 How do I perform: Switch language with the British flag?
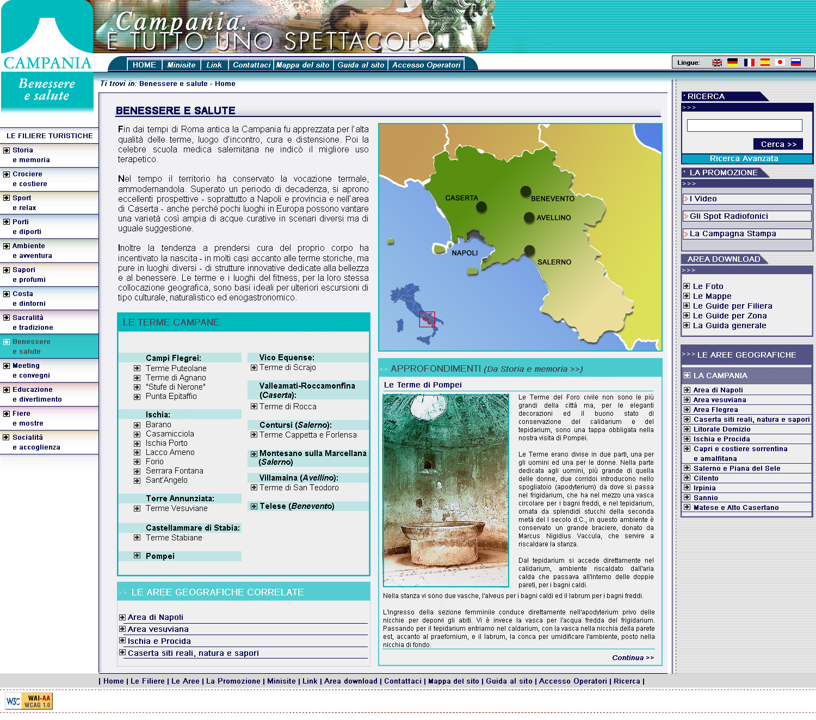pos(717,63)
